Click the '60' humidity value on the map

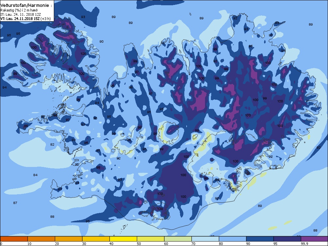[x=234, y=189]
